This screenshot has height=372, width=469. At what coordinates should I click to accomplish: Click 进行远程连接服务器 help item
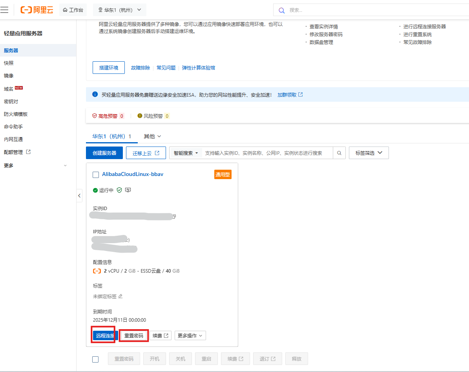coord(424,26)
